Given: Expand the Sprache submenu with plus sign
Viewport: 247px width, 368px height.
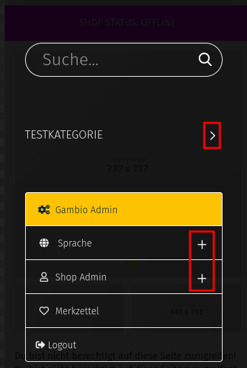Looking at the screenshot, I should point(202,245).
